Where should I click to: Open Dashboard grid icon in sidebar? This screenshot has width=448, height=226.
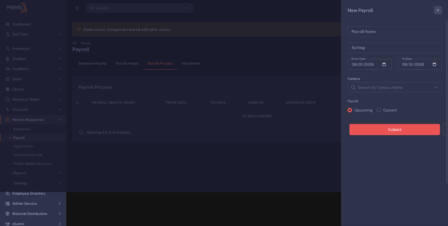[x=8, y=24]
